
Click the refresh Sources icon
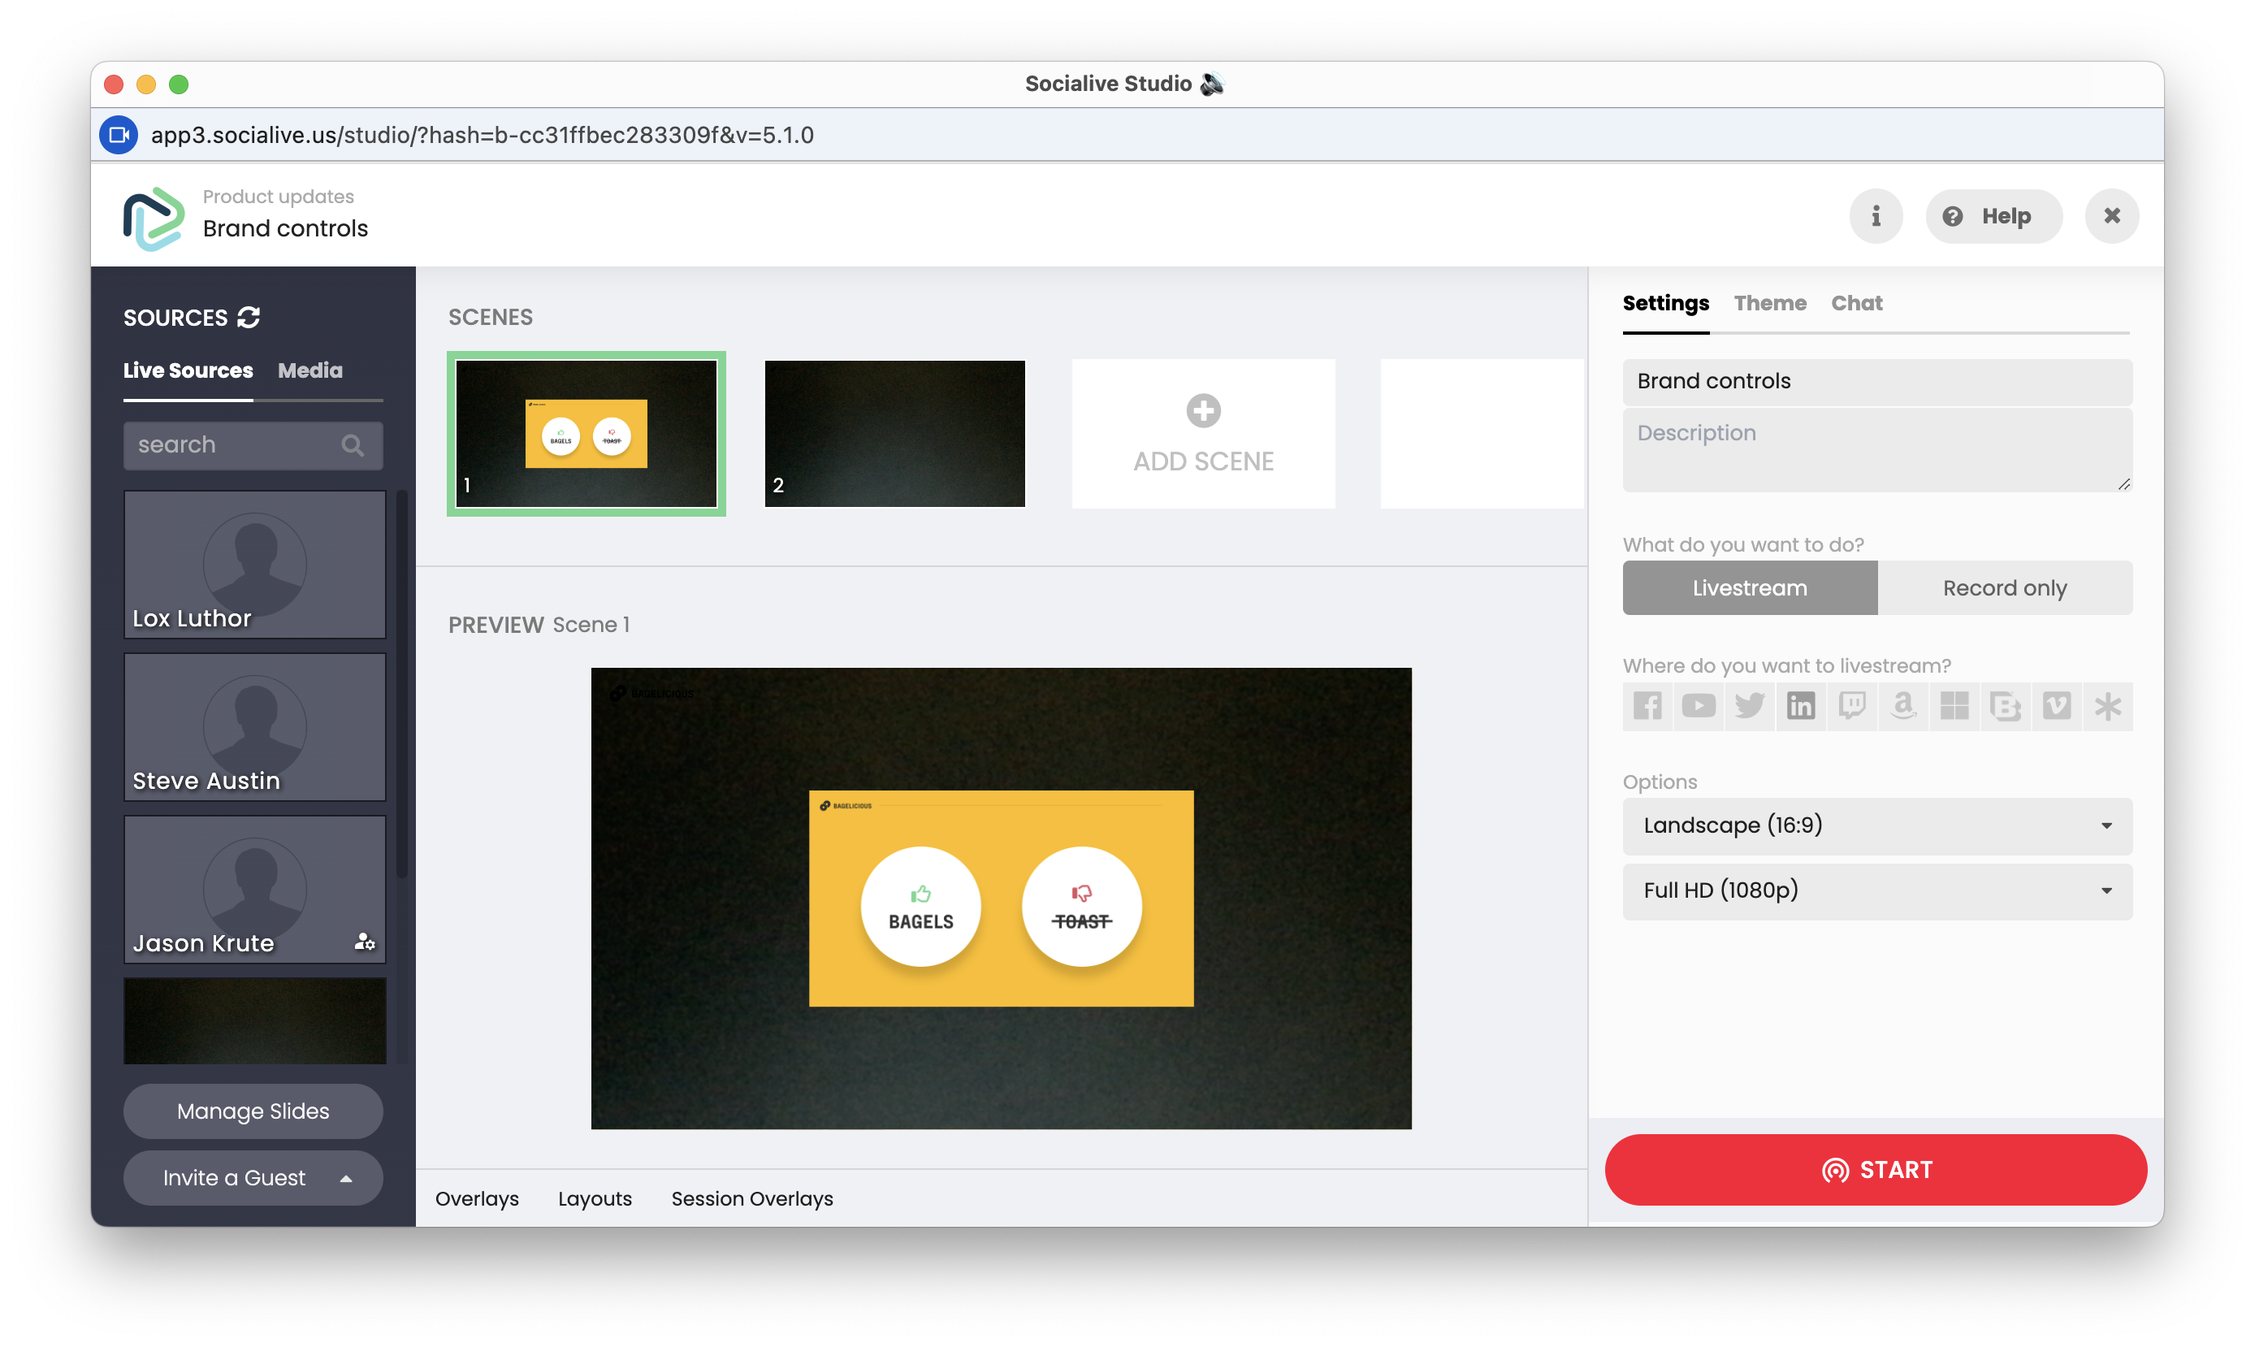pyautogui.click(x=249, y=318)
